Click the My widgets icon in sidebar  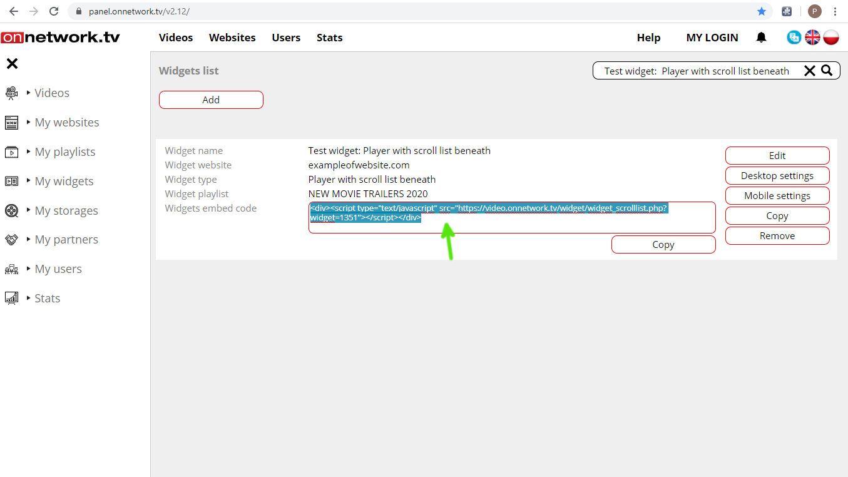point(11,182)
